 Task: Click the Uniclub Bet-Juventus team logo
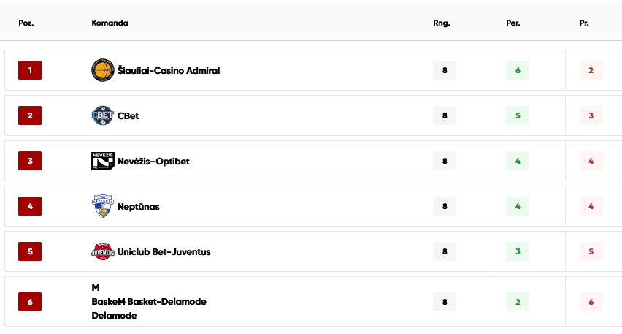[x=103, y=251]
